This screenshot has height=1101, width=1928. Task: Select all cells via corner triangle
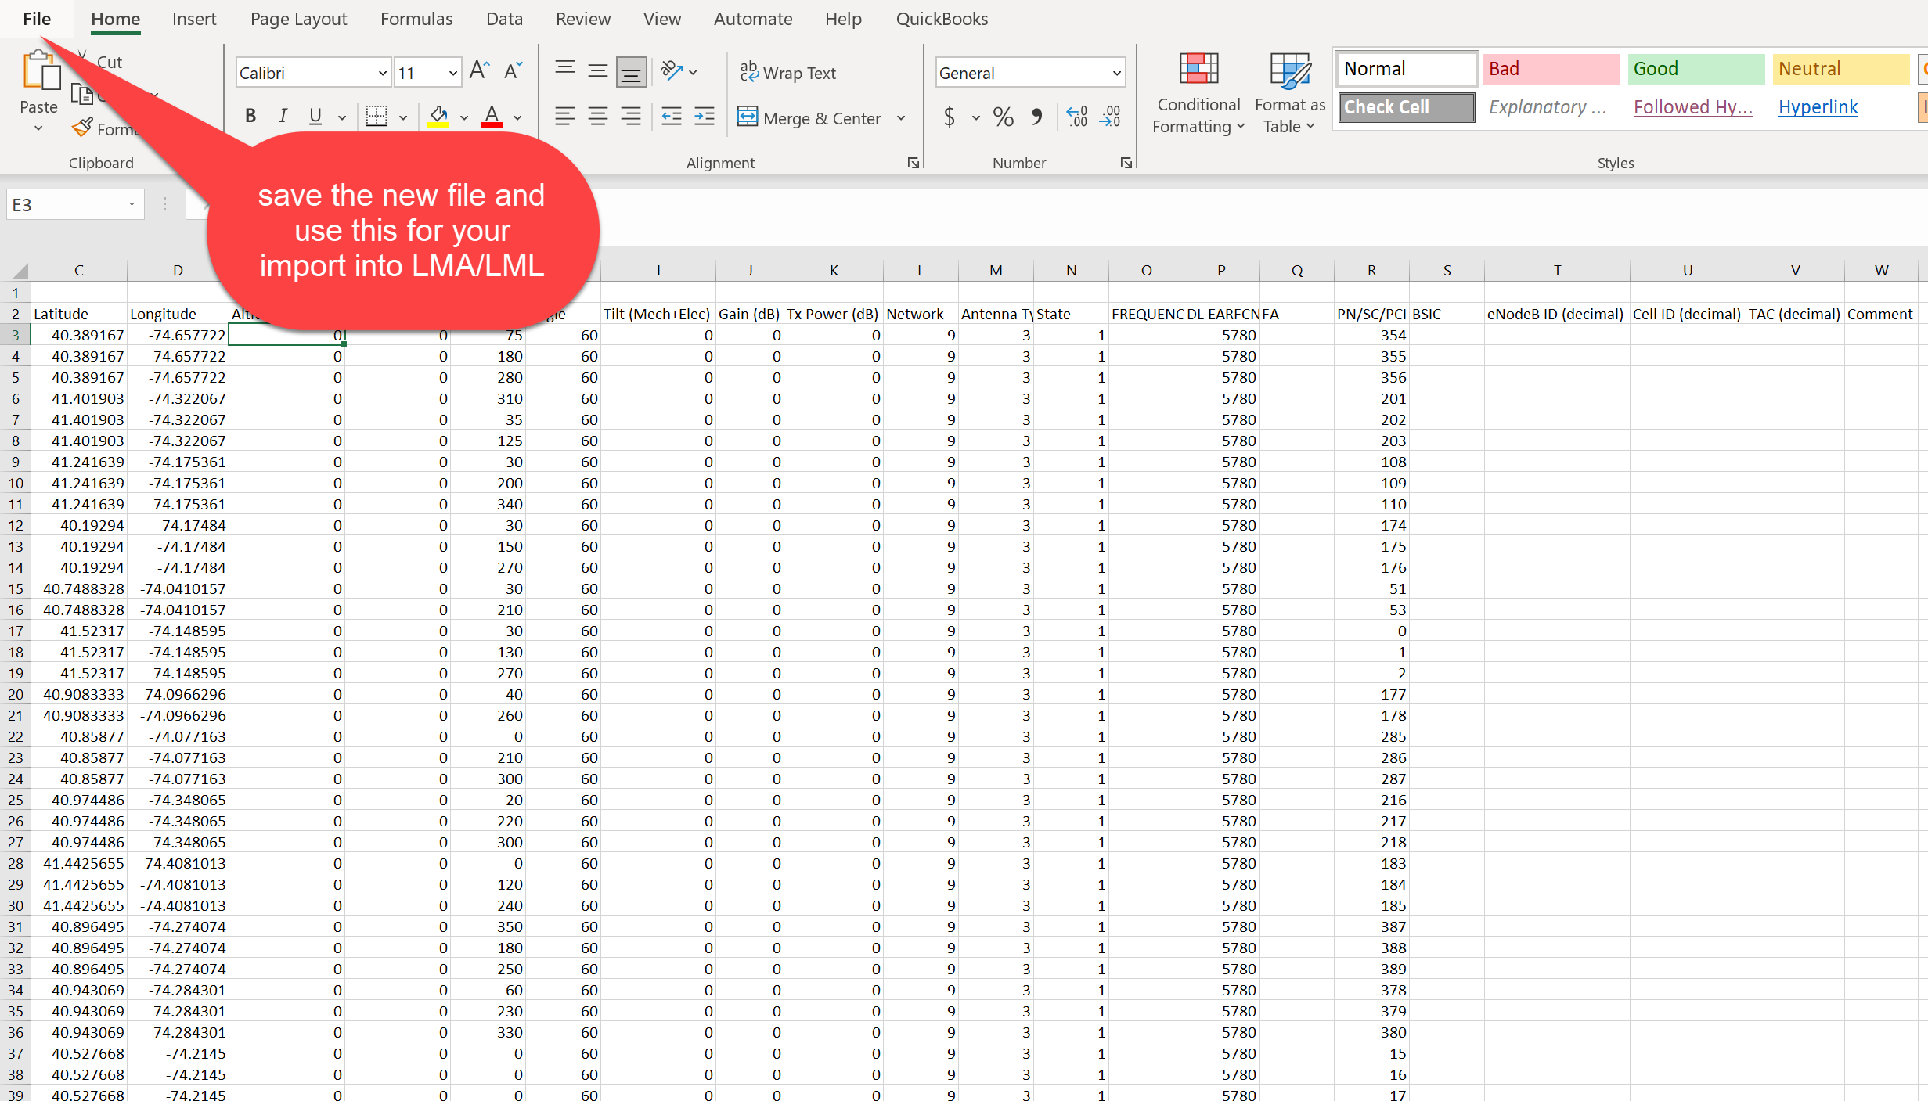[x=16, y=271]
